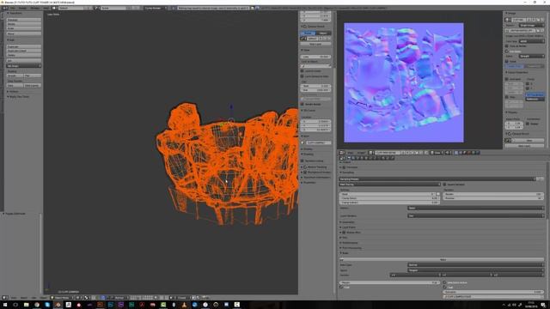Open the Render menu in top bar

23,8
